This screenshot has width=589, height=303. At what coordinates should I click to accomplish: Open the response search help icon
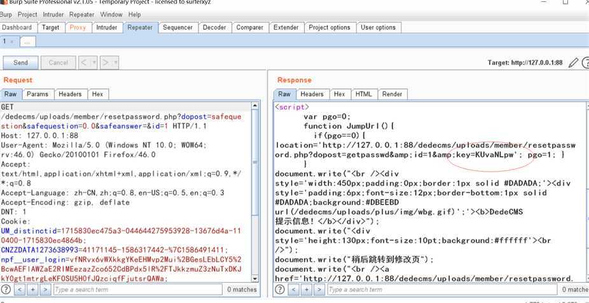(x=280, y=290)
